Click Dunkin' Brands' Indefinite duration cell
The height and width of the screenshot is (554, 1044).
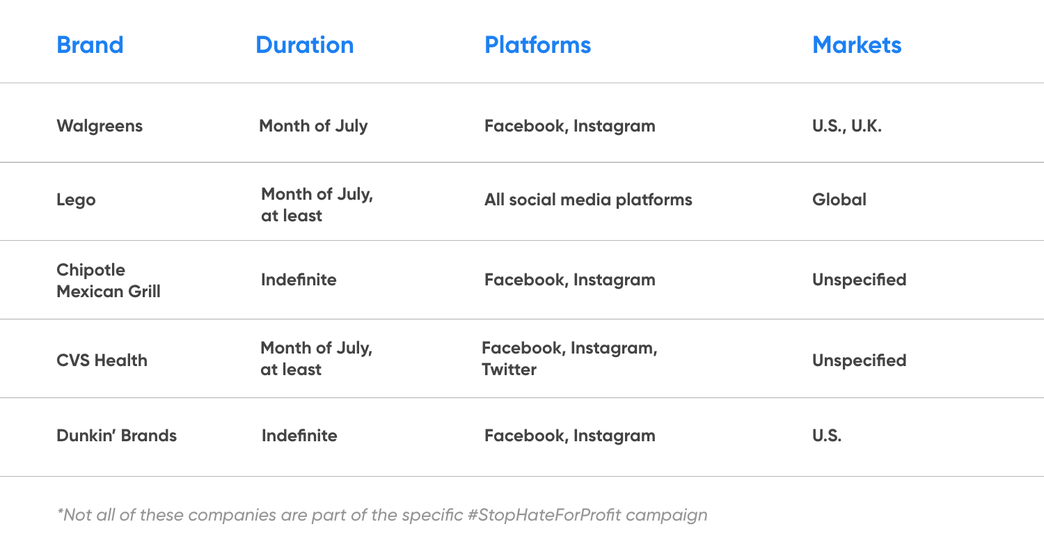coord(299,436)
